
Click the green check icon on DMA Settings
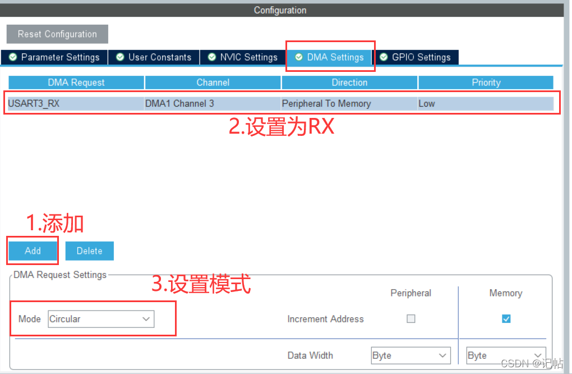pyautogui.click(x=299, y=57)
